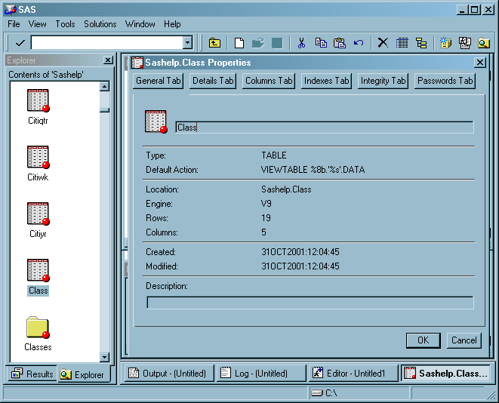Click the Open folder toolbar icon
The image size is (499, 403).
258,42
